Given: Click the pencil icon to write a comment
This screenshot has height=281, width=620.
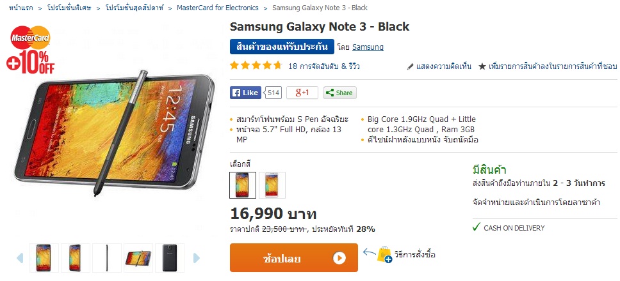Looking at the screenshot, I should coord(411,66).
